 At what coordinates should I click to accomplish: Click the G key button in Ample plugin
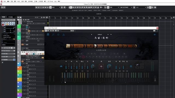click(101, 66)
